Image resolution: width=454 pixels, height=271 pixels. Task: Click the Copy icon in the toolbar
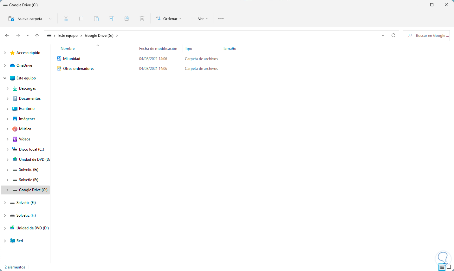coord(81,19)
